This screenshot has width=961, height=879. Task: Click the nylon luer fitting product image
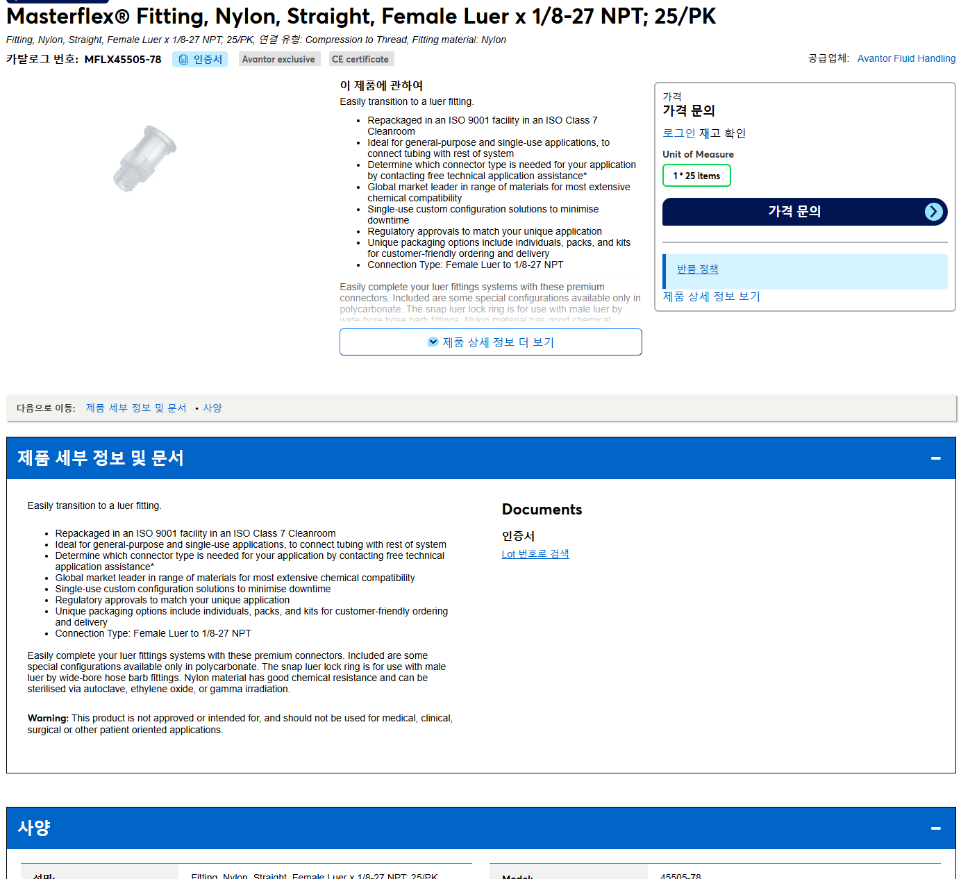(x=144, y=158)
